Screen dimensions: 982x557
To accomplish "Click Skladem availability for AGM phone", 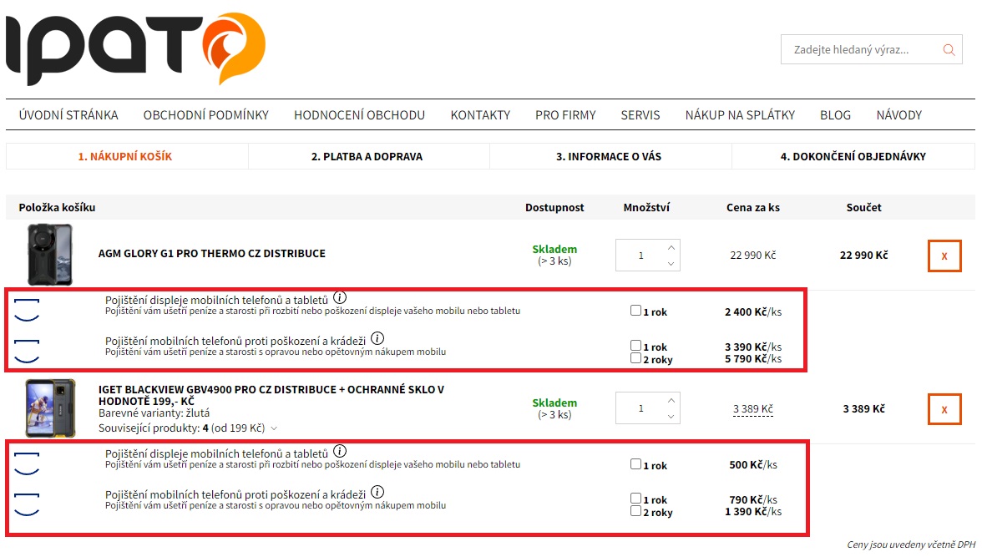I will 554,250.
